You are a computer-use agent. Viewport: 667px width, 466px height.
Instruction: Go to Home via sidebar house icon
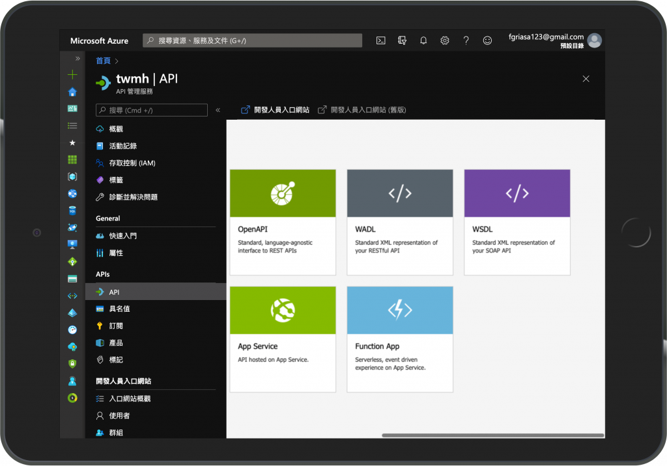coord(72,92)
